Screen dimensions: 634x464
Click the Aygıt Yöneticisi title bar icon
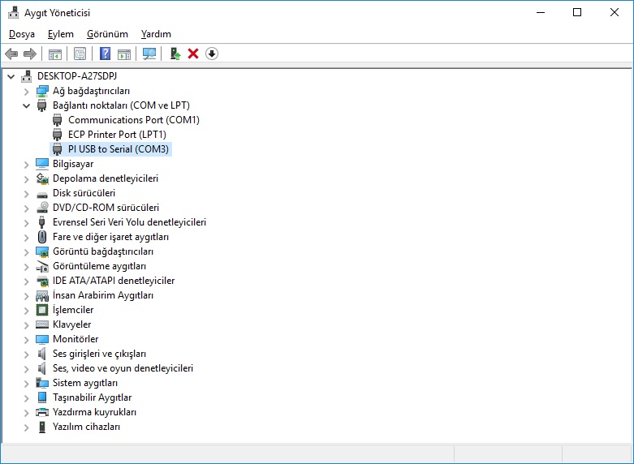(13, 12)
